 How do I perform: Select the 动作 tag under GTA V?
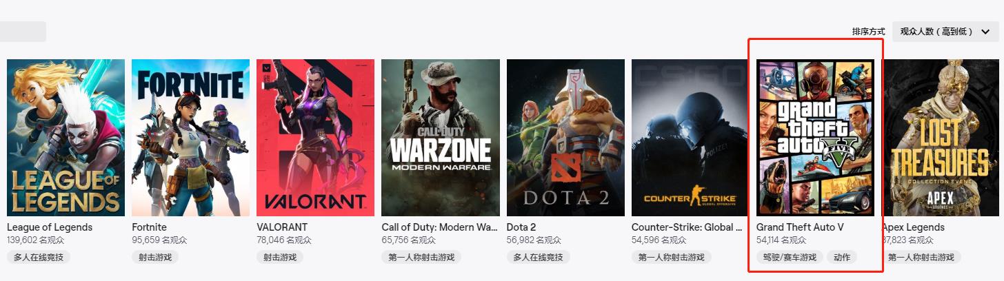(842, 257)
